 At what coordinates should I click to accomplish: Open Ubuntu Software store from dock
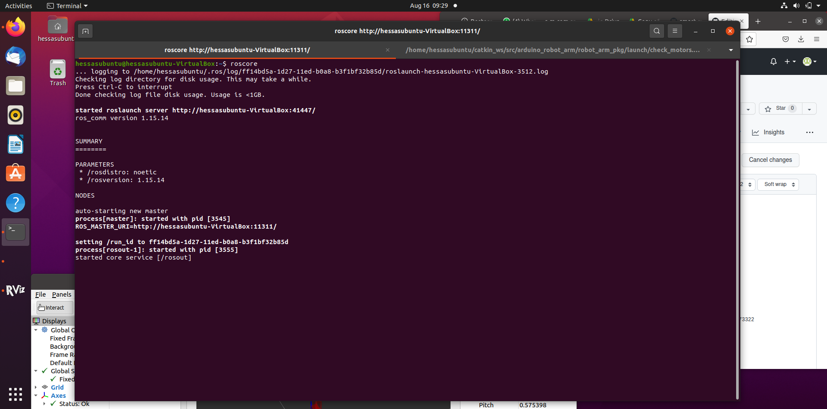point(16,174)
